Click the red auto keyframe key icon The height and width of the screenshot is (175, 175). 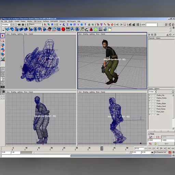(x=170, y=152)
